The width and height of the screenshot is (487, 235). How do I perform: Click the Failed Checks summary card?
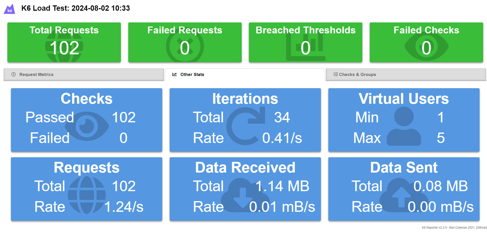426,42
